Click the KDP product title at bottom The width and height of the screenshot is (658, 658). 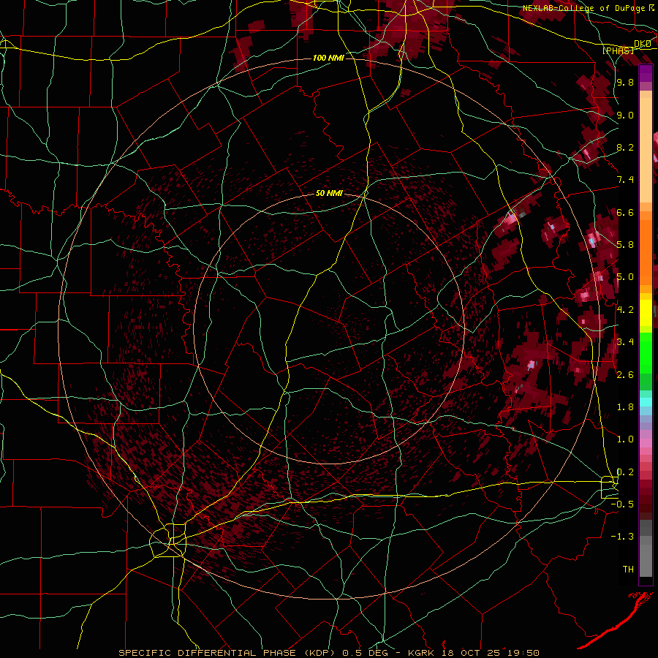click(x=328, y=653)
